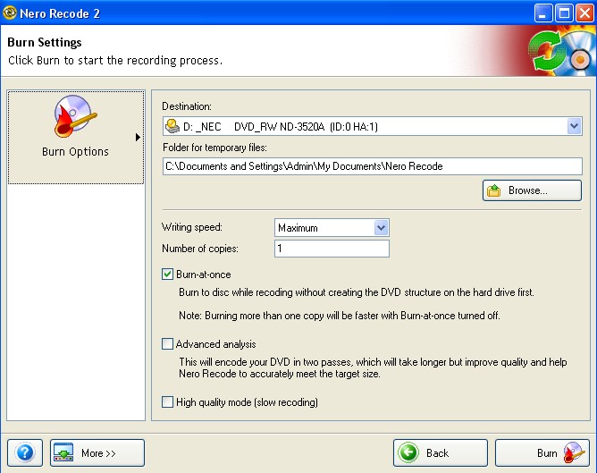Click the burning disc icon on Burn button

[x=573, y=452]
